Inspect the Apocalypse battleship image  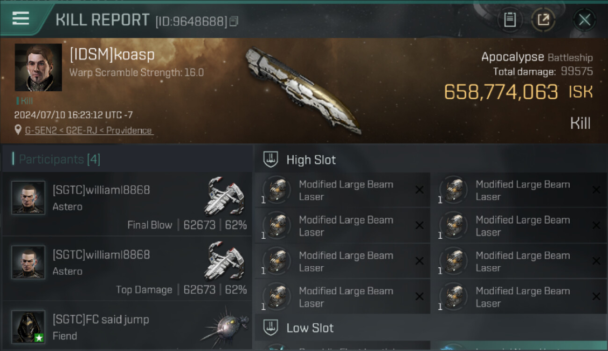(x=304, y=90)
